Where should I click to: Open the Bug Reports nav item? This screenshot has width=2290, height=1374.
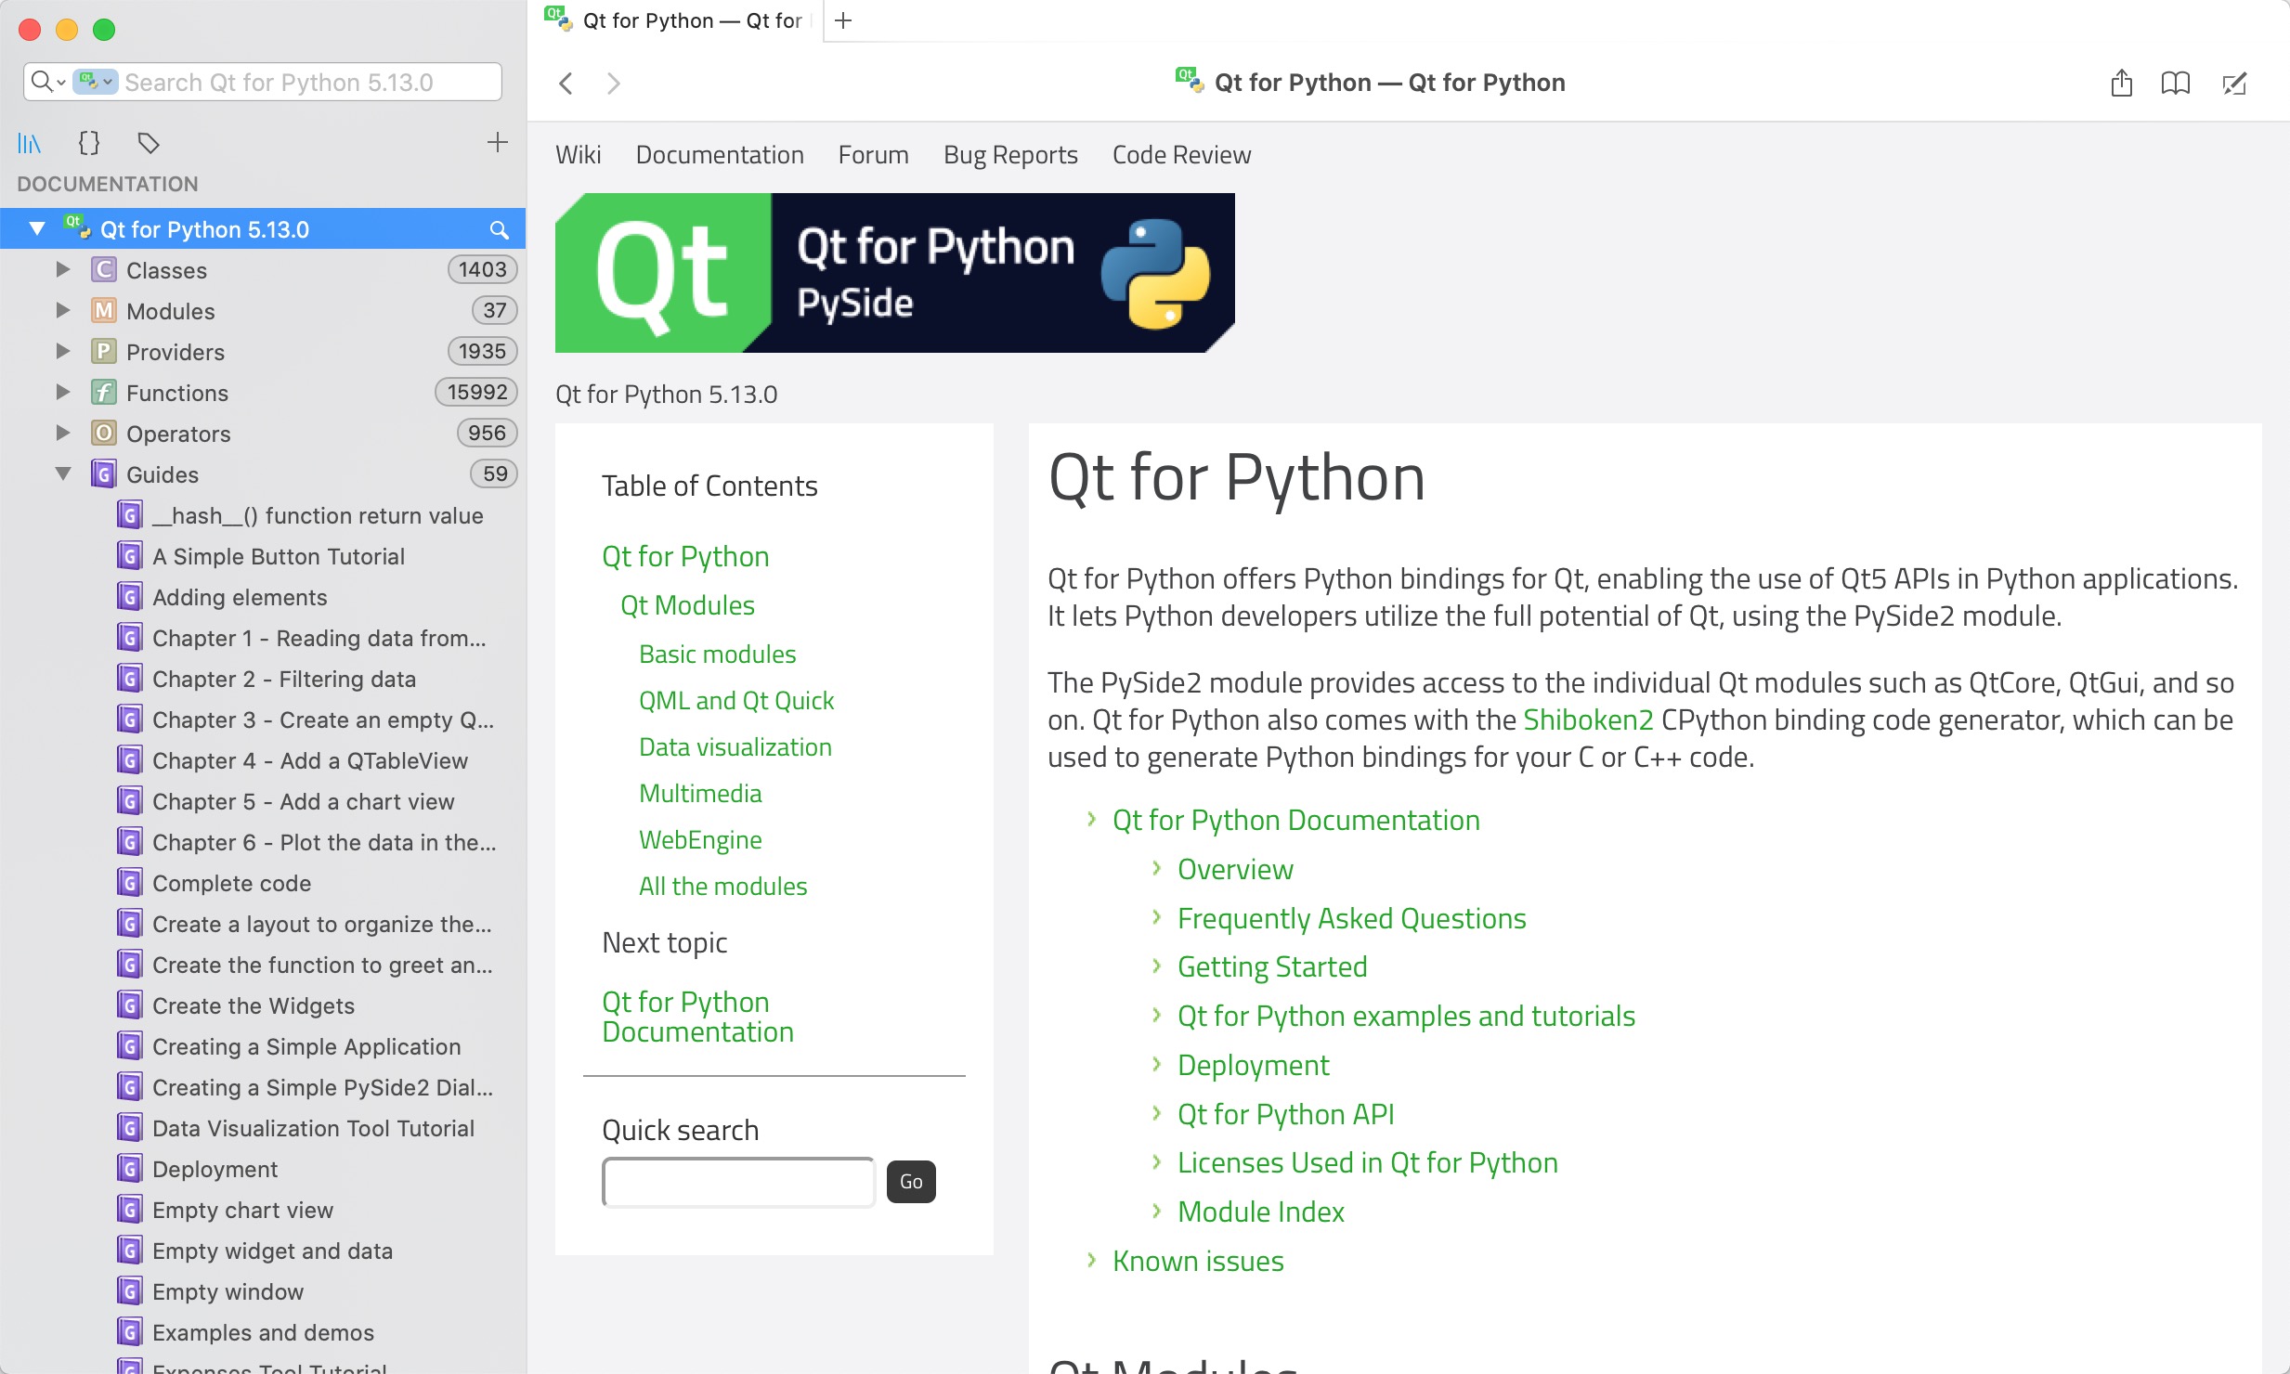click(1010, 155)
